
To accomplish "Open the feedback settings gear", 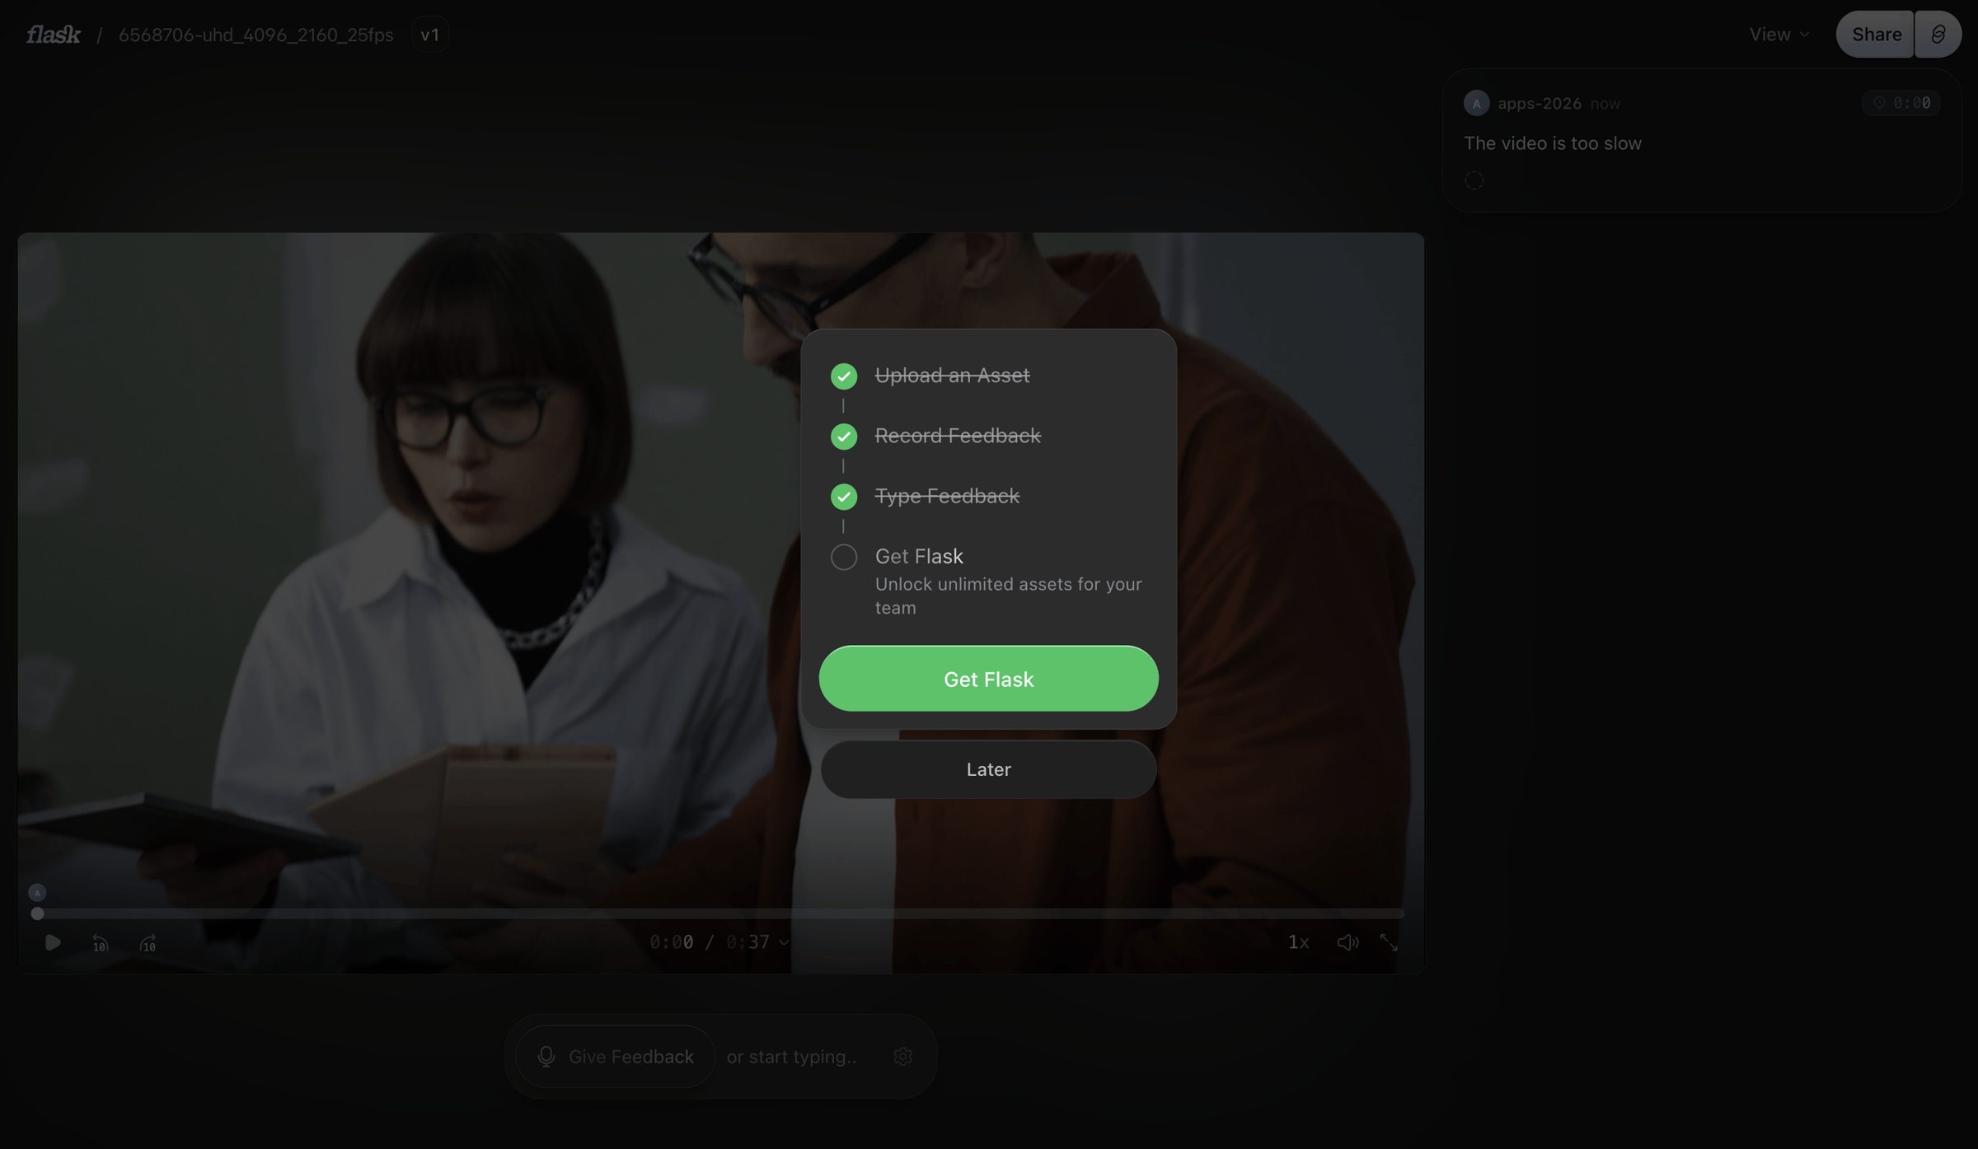I will point(902,1057).
